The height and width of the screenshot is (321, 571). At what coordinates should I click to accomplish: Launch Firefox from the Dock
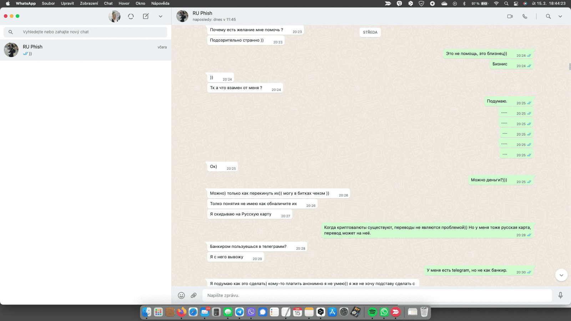coord(182,312)
